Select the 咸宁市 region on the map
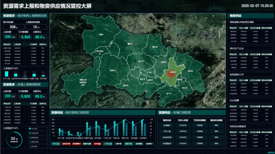Viewport: 275px width, 154px height. tap(168, 94)
